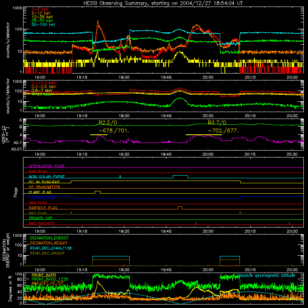Image resolution: width=308 pixels, height=308 pixels.
Task: Select the MAX_DET_VS_TOT legend label
Action: 48,283
